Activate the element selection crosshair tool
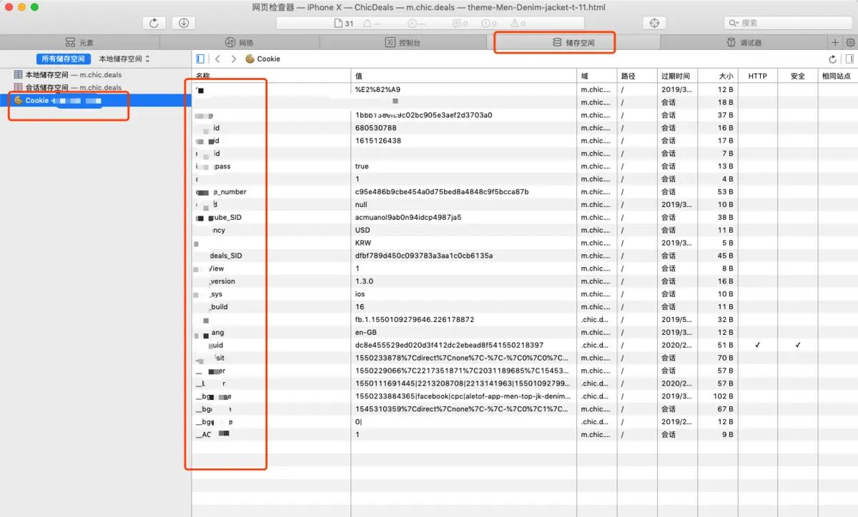The width and height of the screenshot is (858, 517). 654,22
